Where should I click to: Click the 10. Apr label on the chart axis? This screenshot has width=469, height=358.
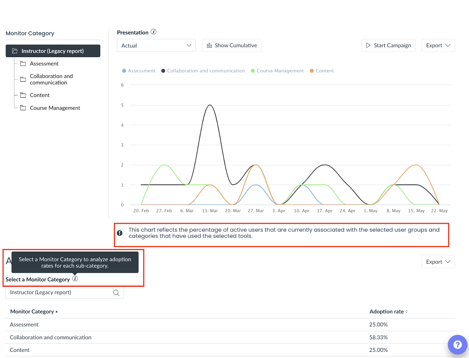click(302, 211)
